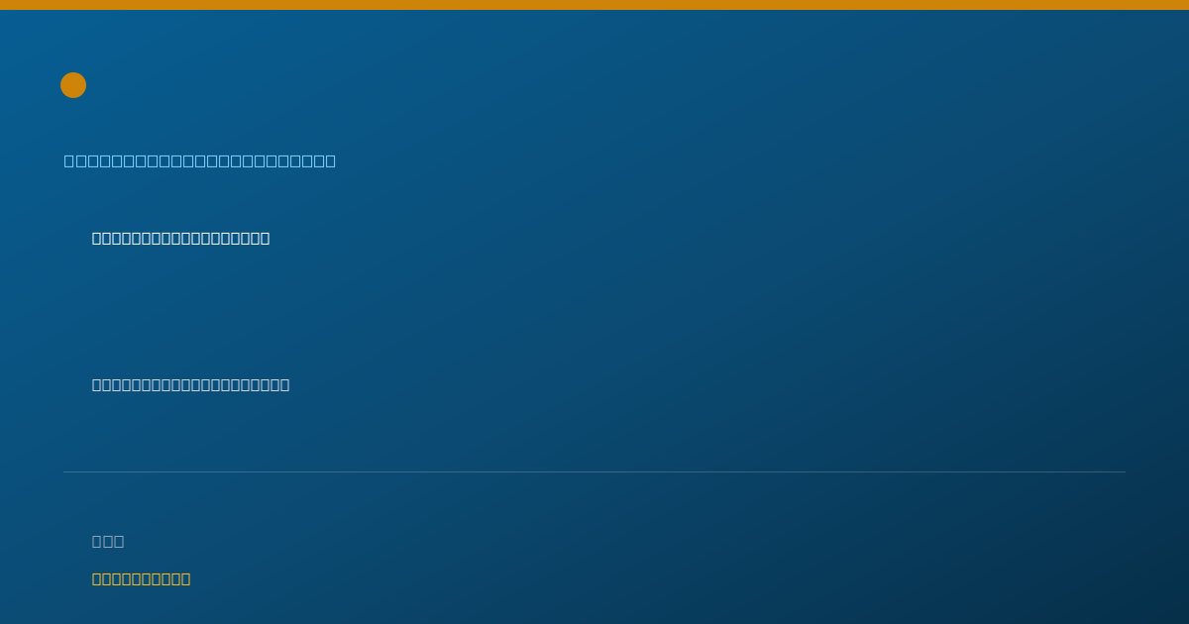
Task: Open the yellow link text at bottom
Action: pos(141,578)
